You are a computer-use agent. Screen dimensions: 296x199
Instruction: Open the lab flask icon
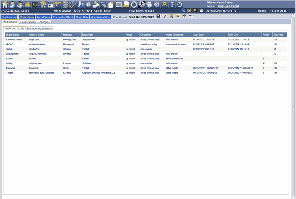[x=81, y=4]
